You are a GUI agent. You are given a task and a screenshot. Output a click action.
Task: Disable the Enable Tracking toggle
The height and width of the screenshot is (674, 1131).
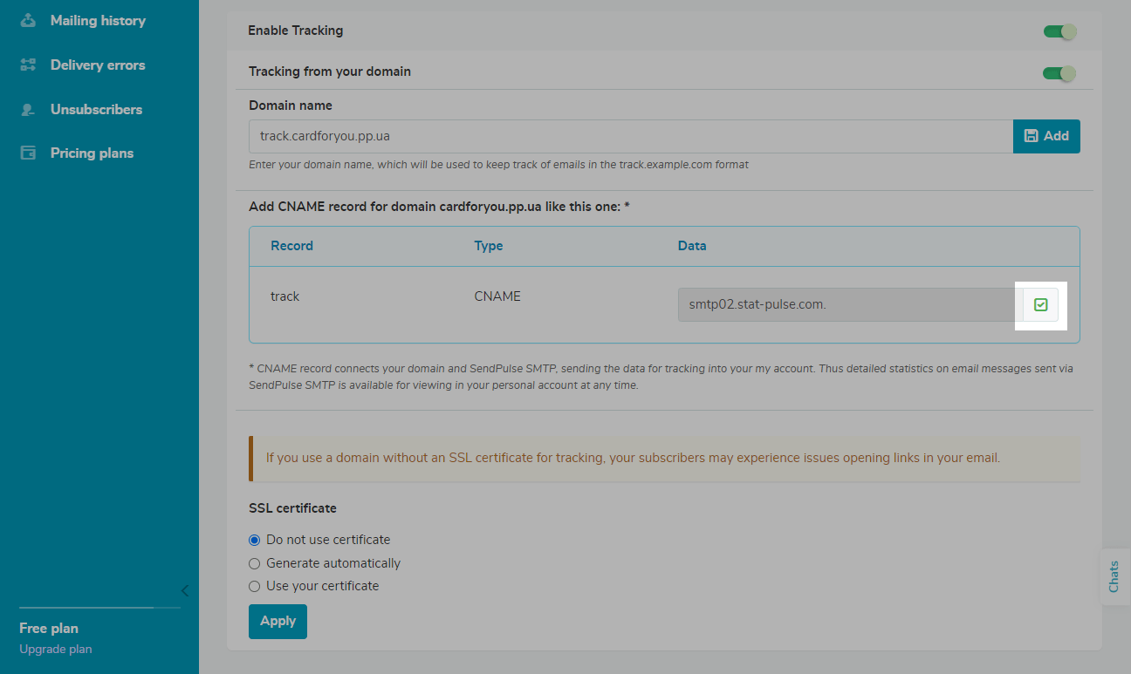pyautogui.click(x=1059, y=31)
